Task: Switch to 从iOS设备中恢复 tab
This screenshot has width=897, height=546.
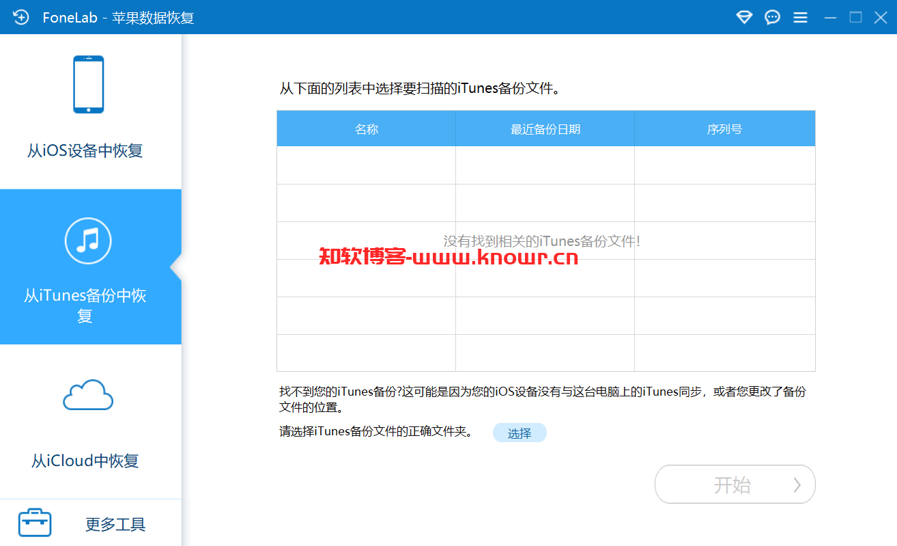Action: pos(90,111)
